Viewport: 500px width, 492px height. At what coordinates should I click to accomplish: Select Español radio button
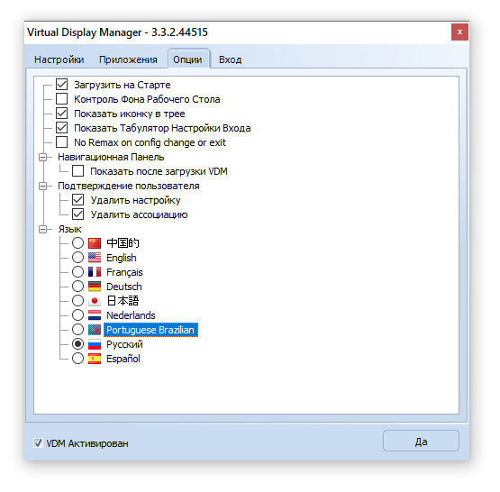(77, 359)
